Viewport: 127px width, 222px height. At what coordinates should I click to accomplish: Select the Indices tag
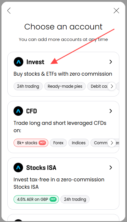click(79, 143)
